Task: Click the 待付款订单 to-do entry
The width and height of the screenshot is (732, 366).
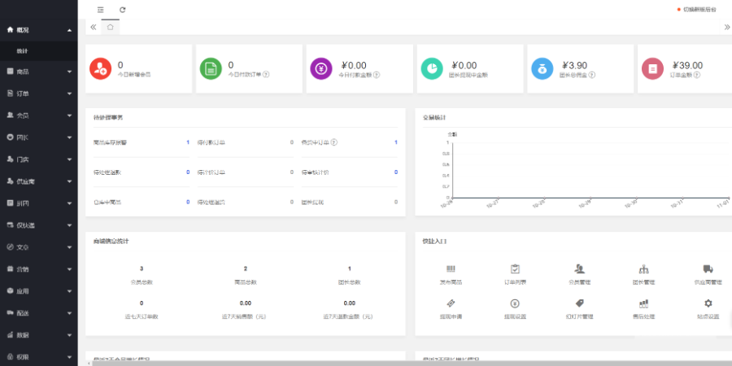Action: click(211, 142)
